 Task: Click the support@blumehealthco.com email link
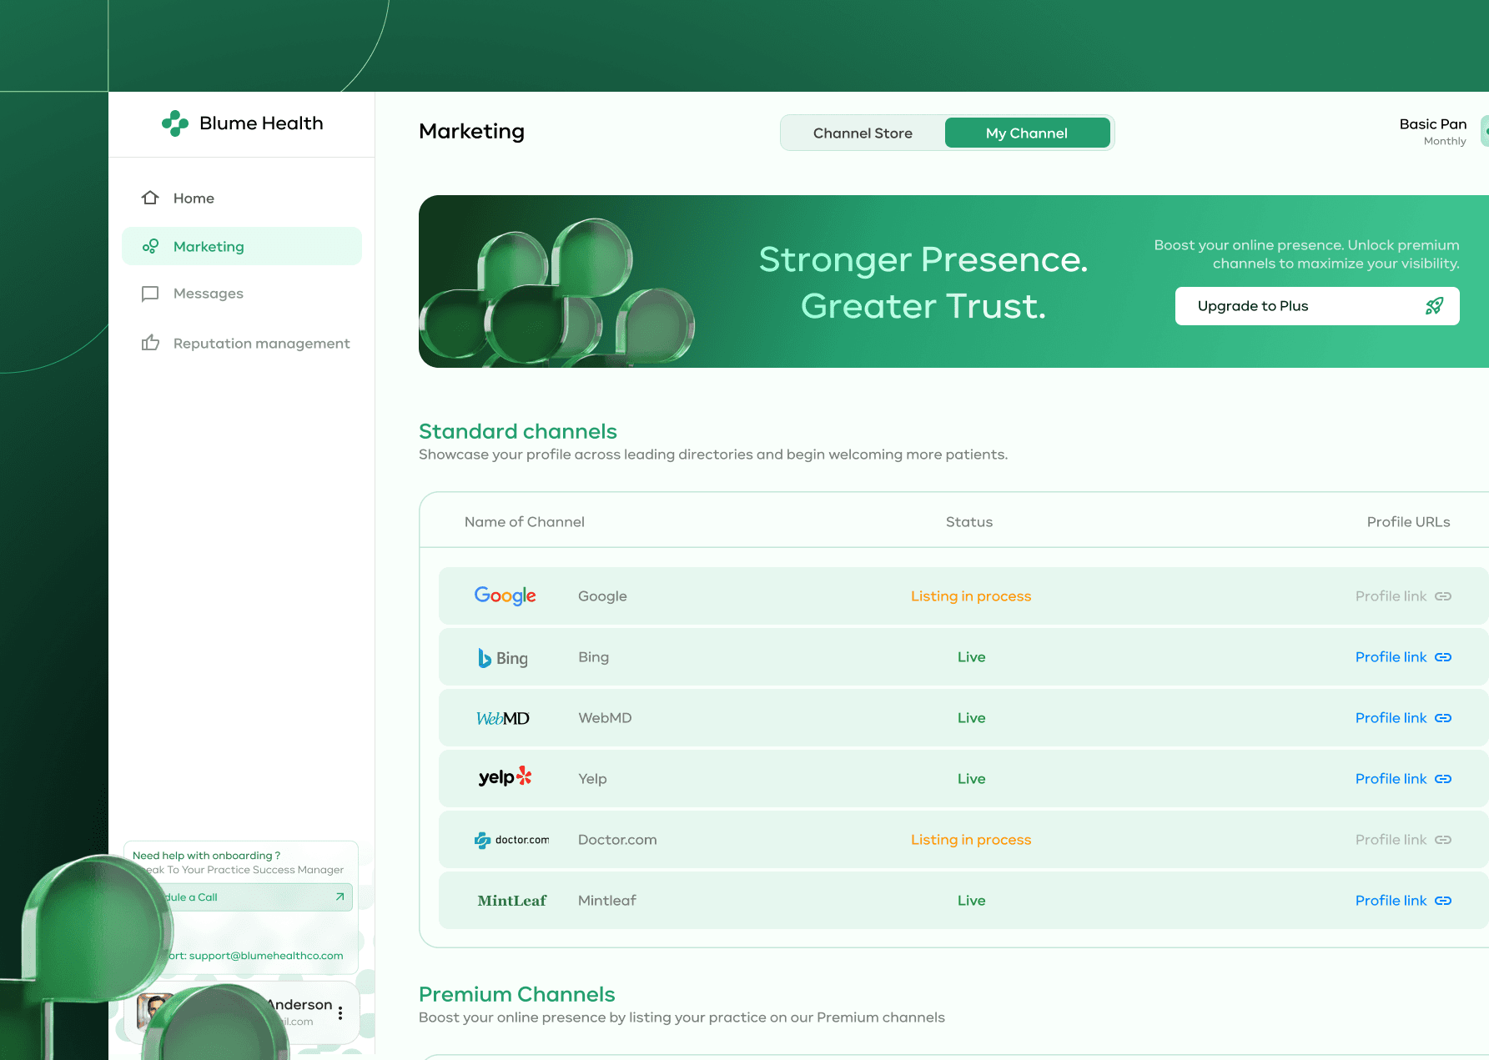click(266, 956)
